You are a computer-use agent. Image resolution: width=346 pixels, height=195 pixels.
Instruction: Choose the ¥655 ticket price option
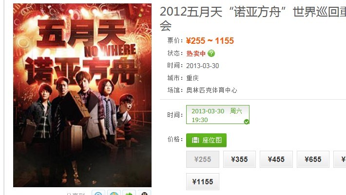click(x=313, y=160)
